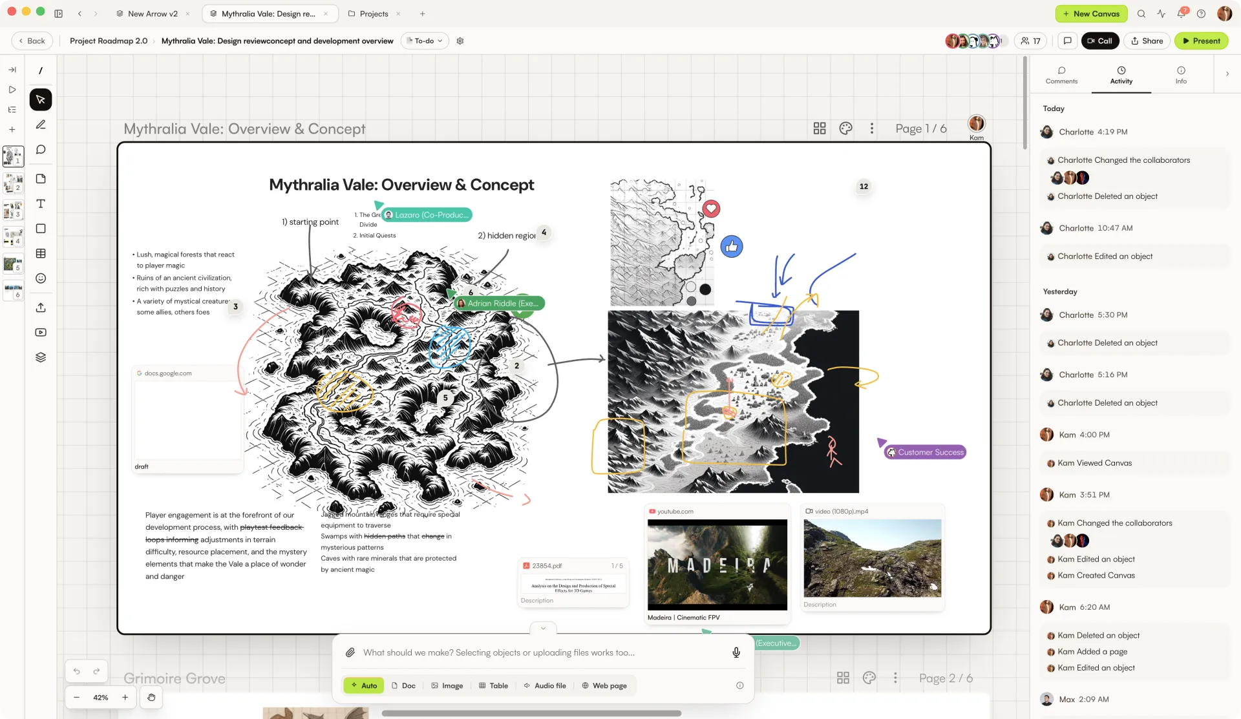Image resolution: width=1241 pixels, height=719 pixels.
Task: Click the Present button
Action: [1201, 41]
